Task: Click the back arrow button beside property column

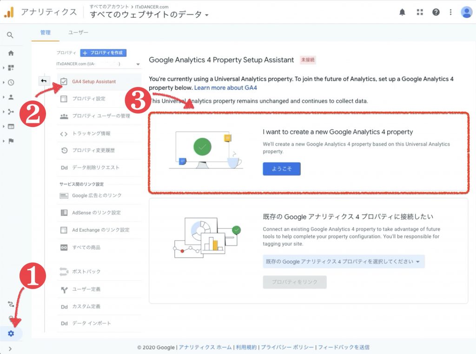Action: [x=44, y=81]
